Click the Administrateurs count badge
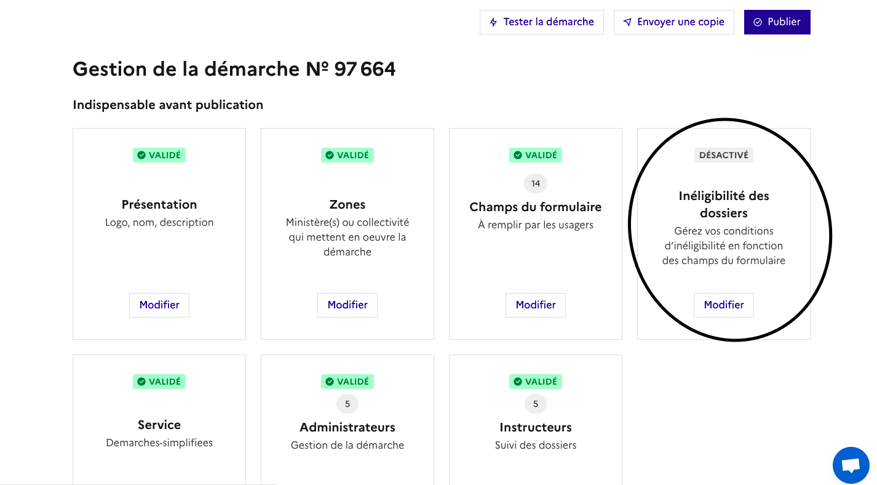This screenshot has height=485, width=877. click(347, 404)
